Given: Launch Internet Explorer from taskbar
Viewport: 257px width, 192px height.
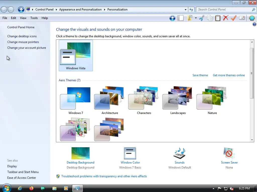Looking at the screenshot, I should coord(20,188).
